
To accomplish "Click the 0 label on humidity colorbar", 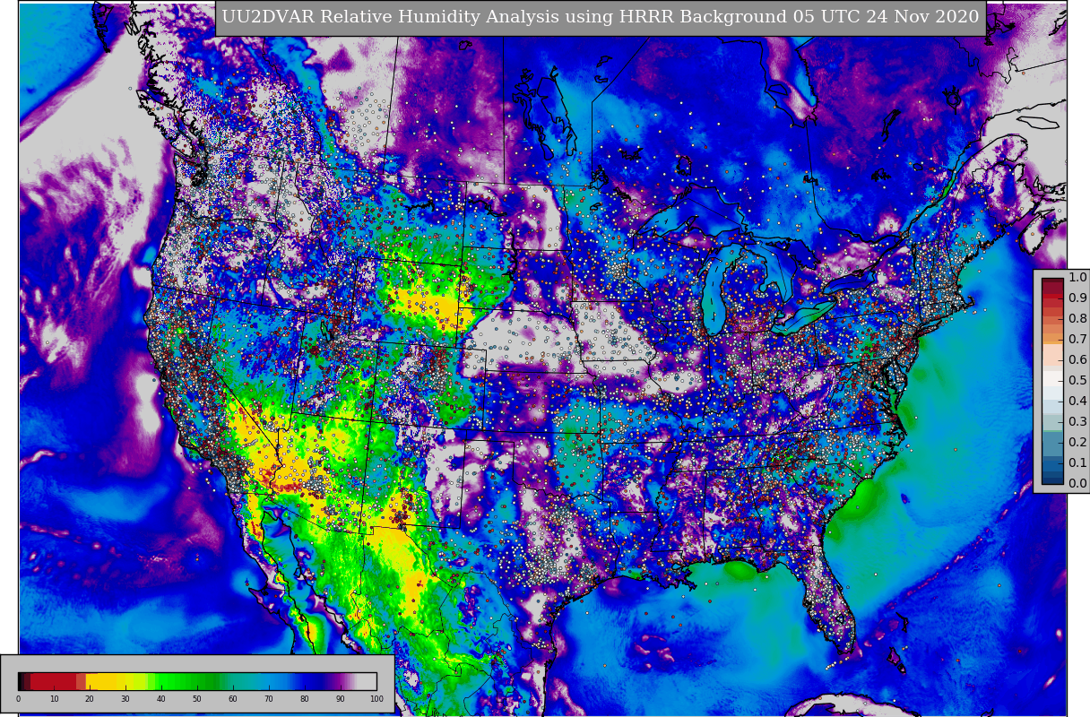I will (x=18, y=699).
